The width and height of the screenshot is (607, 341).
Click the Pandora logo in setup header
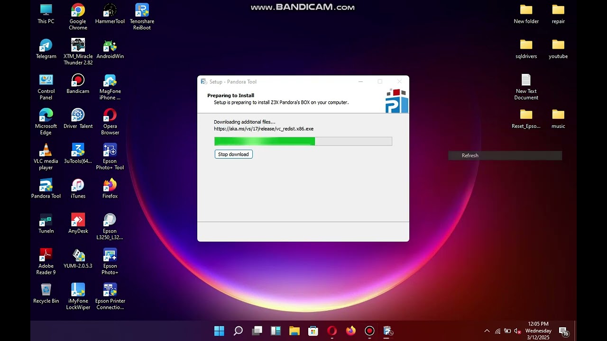tap(397, 100)
